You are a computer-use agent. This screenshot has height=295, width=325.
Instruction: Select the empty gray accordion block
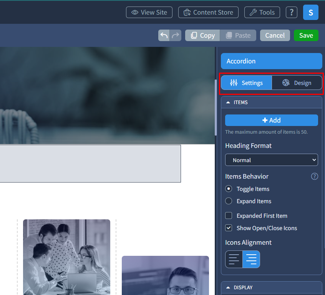coord(90,164)
